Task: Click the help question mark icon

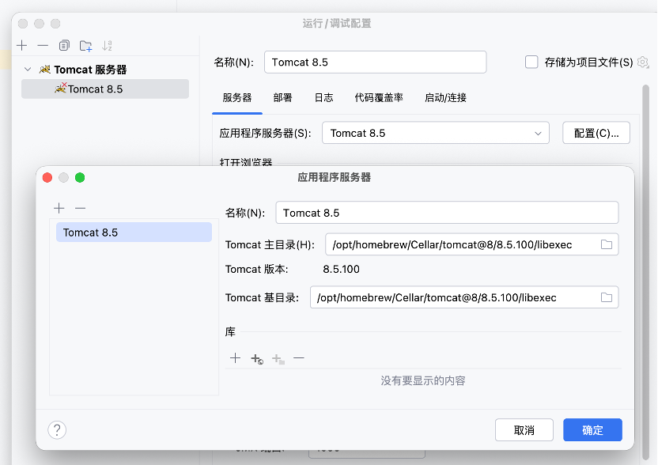Action: point(57,429)
